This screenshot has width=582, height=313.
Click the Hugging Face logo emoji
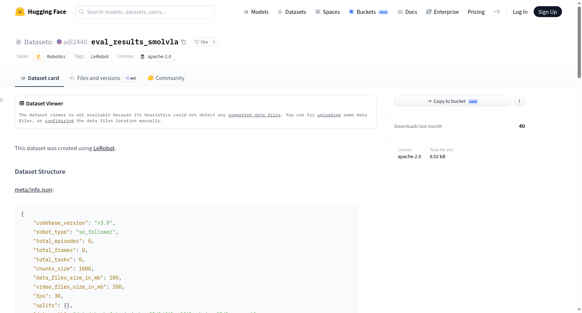20,12
